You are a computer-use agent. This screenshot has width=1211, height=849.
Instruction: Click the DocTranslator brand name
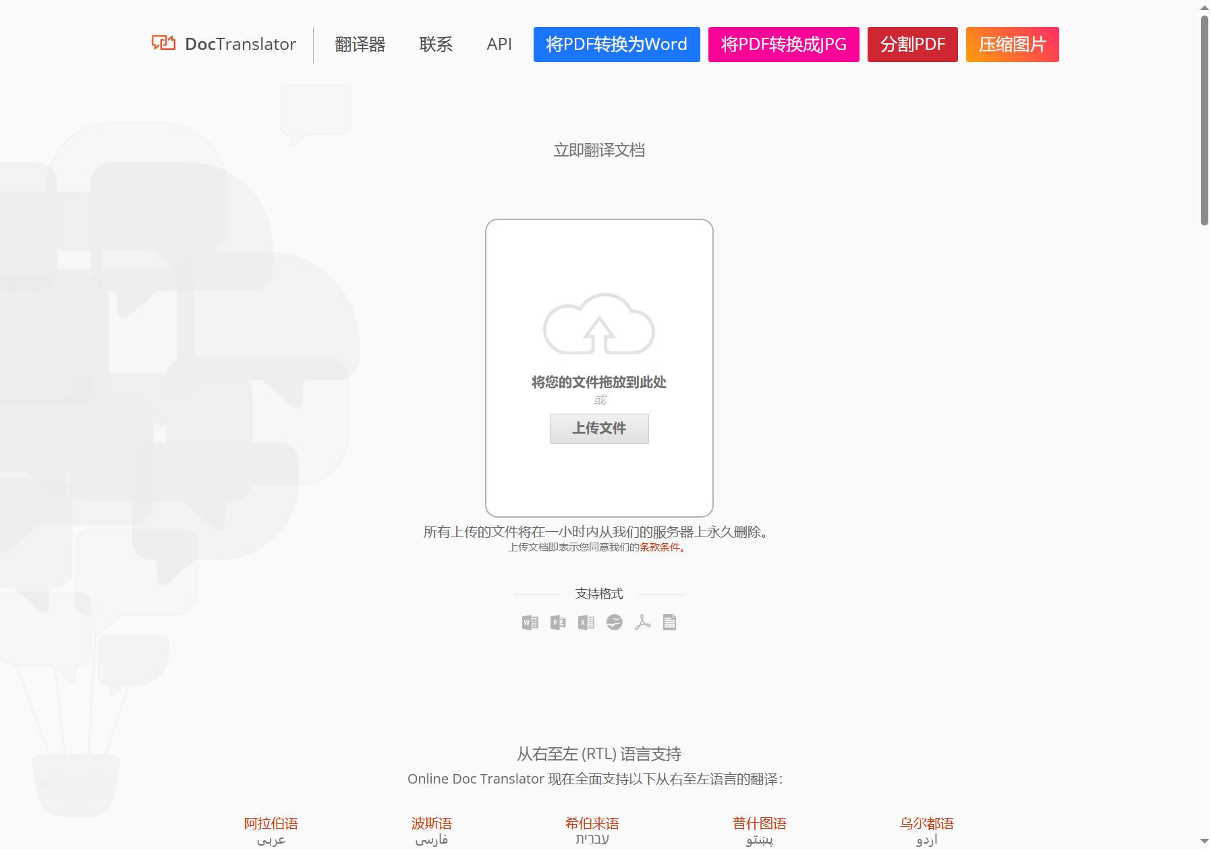[240, 45]
